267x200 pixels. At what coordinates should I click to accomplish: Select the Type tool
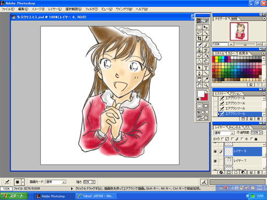pos(206,68)
